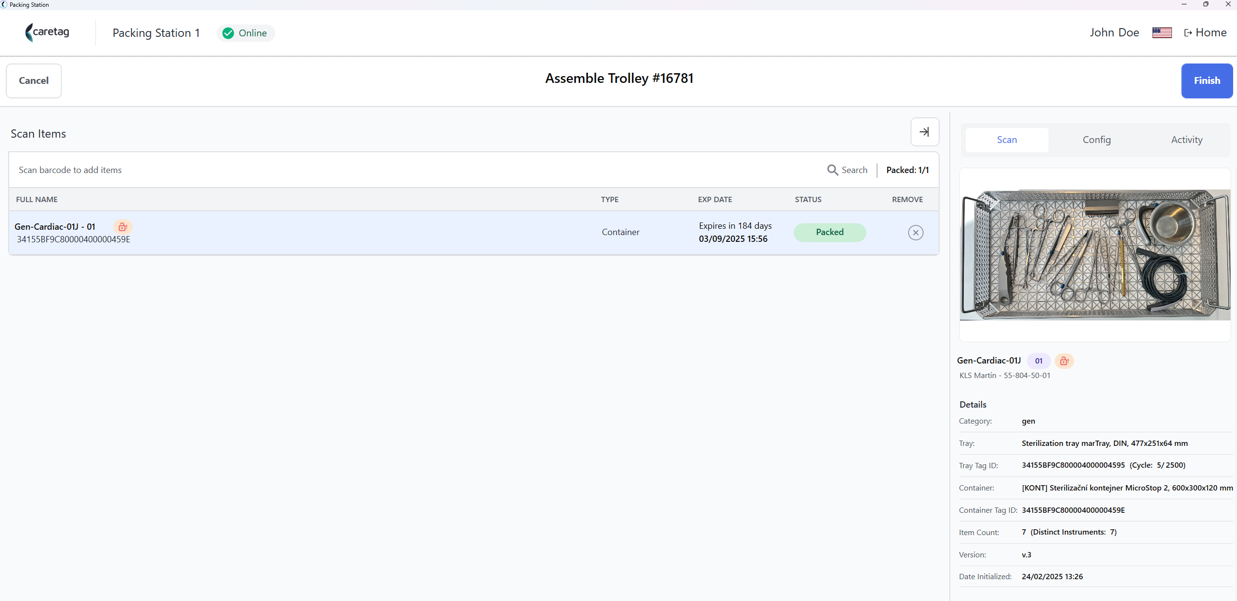Click the lock icon beside Gen-Cardiac-01J row

(x=123, y=227)
